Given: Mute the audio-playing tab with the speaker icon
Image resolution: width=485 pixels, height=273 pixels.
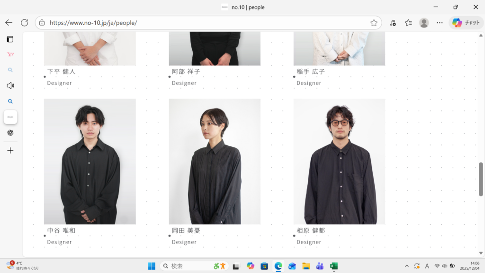Looking at the screenshot, I should pyautogui.click(x=10, y=85).
